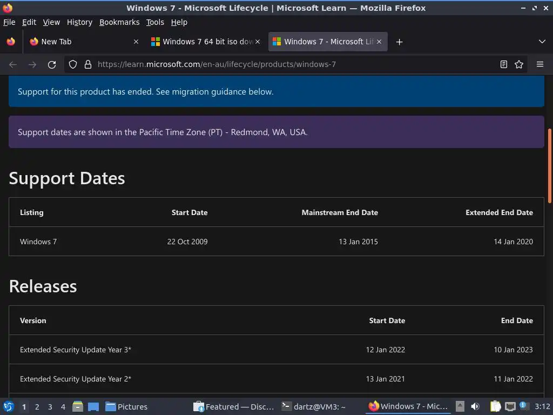Click the Version column header

[33, 321]
